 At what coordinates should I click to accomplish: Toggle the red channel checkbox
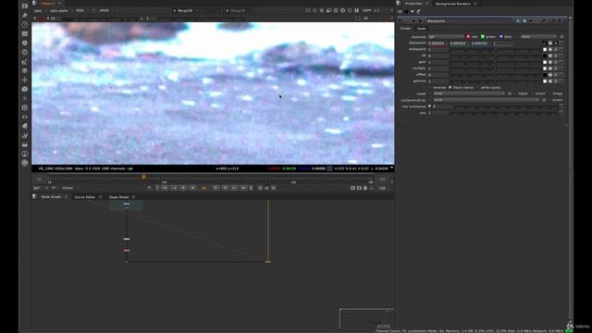[468, 37]
